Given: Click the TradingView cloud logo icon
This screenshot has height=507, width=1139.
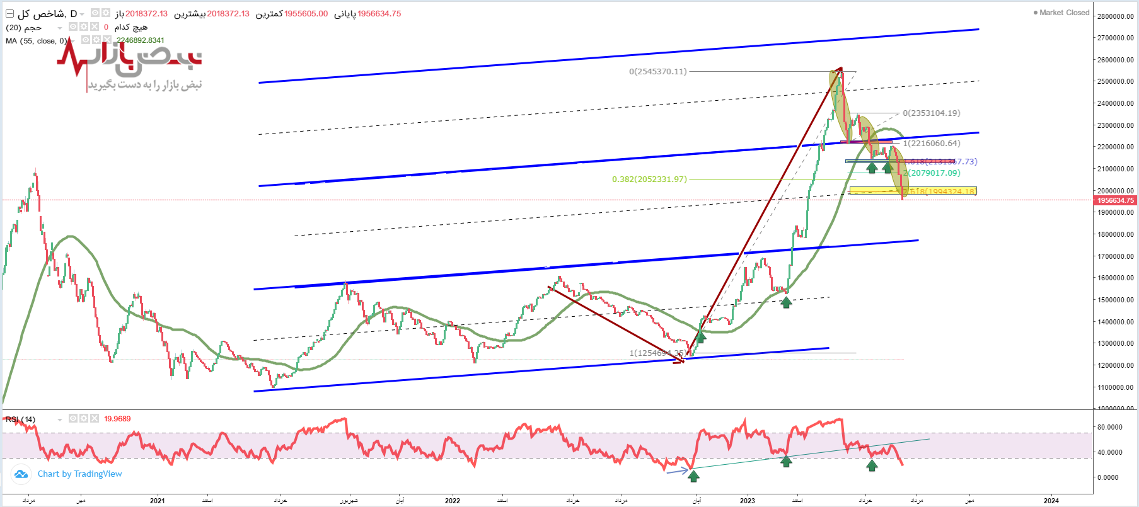Looking at the screenshot, I should click(x=21, y=474).
